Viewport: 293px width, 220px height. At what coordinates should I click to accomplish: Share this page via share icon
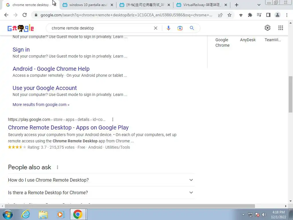point(220,15)
